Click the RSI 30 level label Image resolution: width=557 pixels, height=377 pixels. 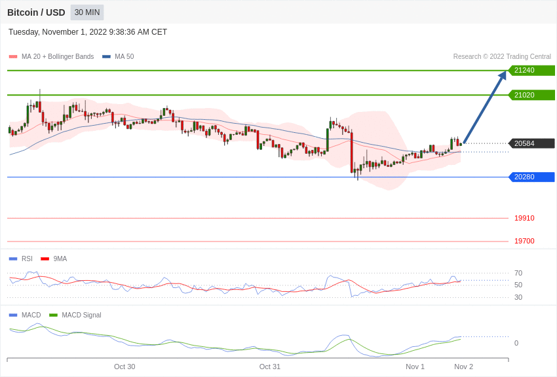[518, 297]
